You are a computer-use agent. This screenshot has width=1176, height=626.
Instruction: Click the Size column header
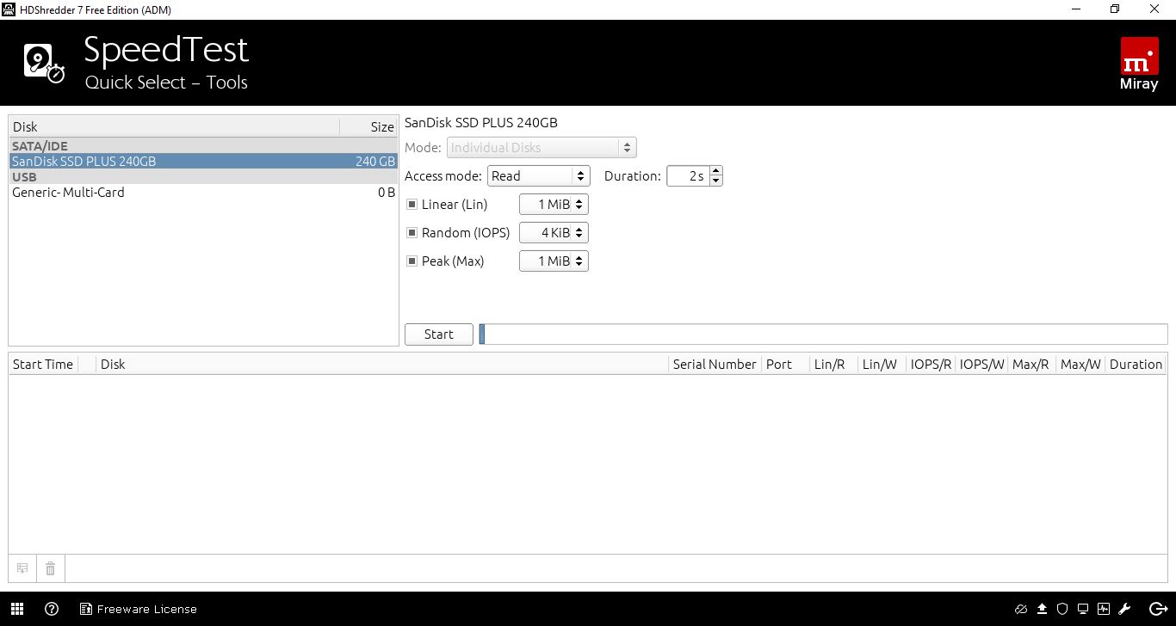pyautogui.click(x=369, y=126)
